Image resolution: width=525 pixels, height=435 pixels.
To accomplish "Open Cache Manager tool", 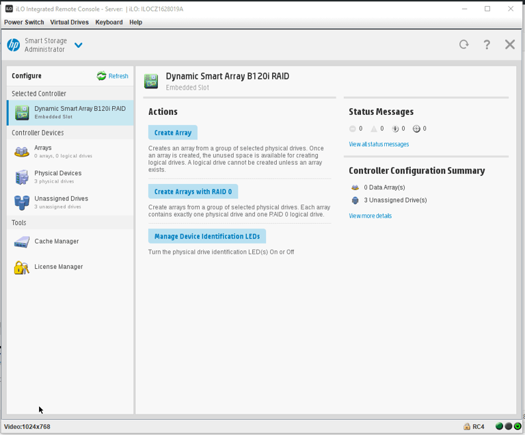I will [x=70, y=241].
